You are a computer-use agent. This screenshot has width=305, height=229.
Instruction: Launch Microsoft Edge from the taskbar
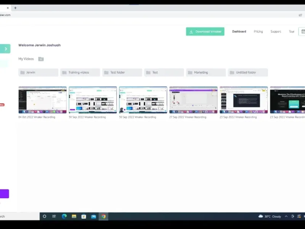(64, 216)
